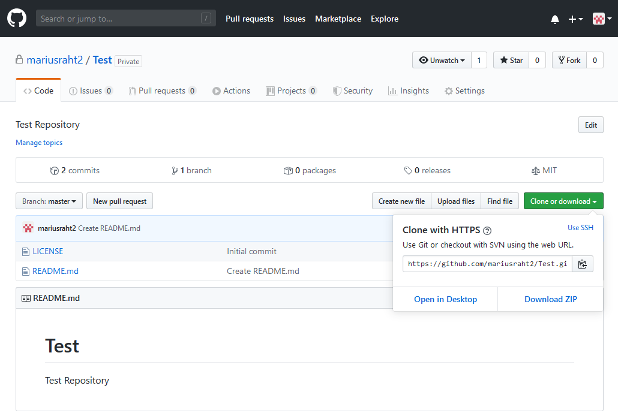Switch to Use SSH
This screenshot has height=416, width=618.
[x=580, y=228]
